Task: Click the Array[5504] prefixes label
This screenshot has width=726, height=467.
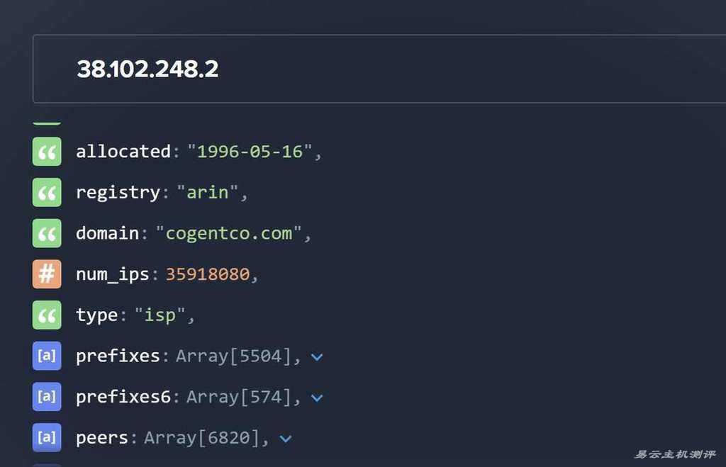Action: (234, 356)
